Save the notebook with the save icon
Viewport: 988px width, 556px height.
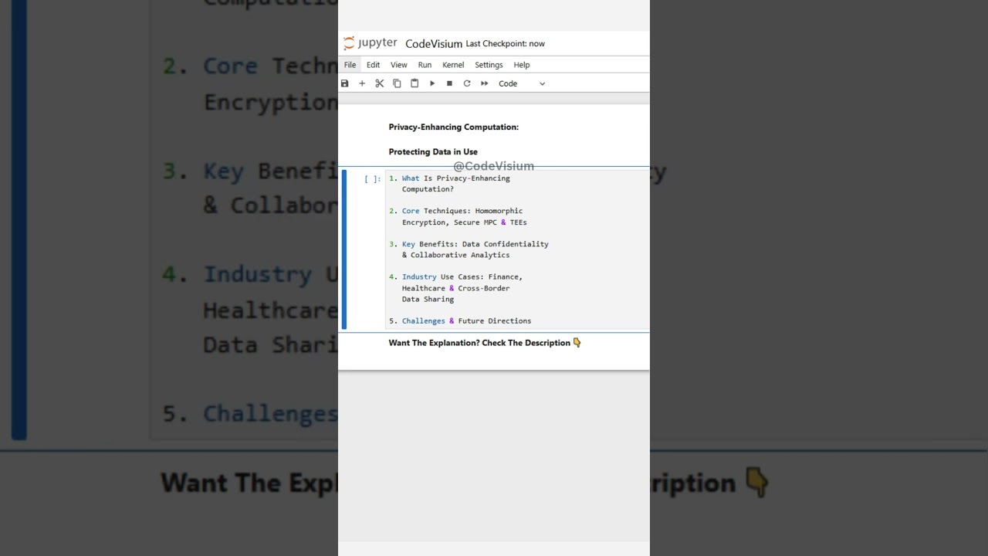coord(345,83)
